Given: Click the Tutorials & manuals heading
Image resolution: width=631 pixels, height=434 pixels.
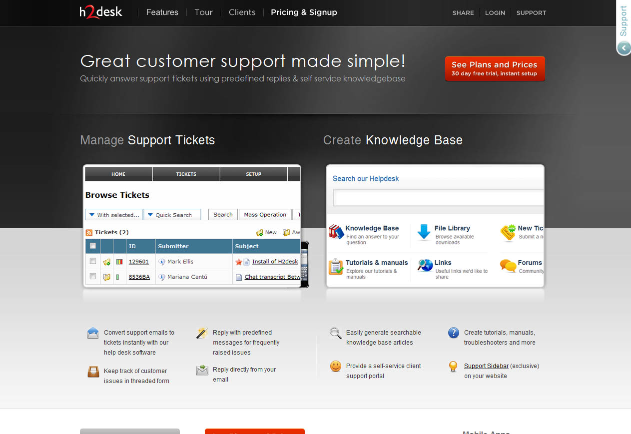Looking at the screenshot, I should (x=377, y=263).
